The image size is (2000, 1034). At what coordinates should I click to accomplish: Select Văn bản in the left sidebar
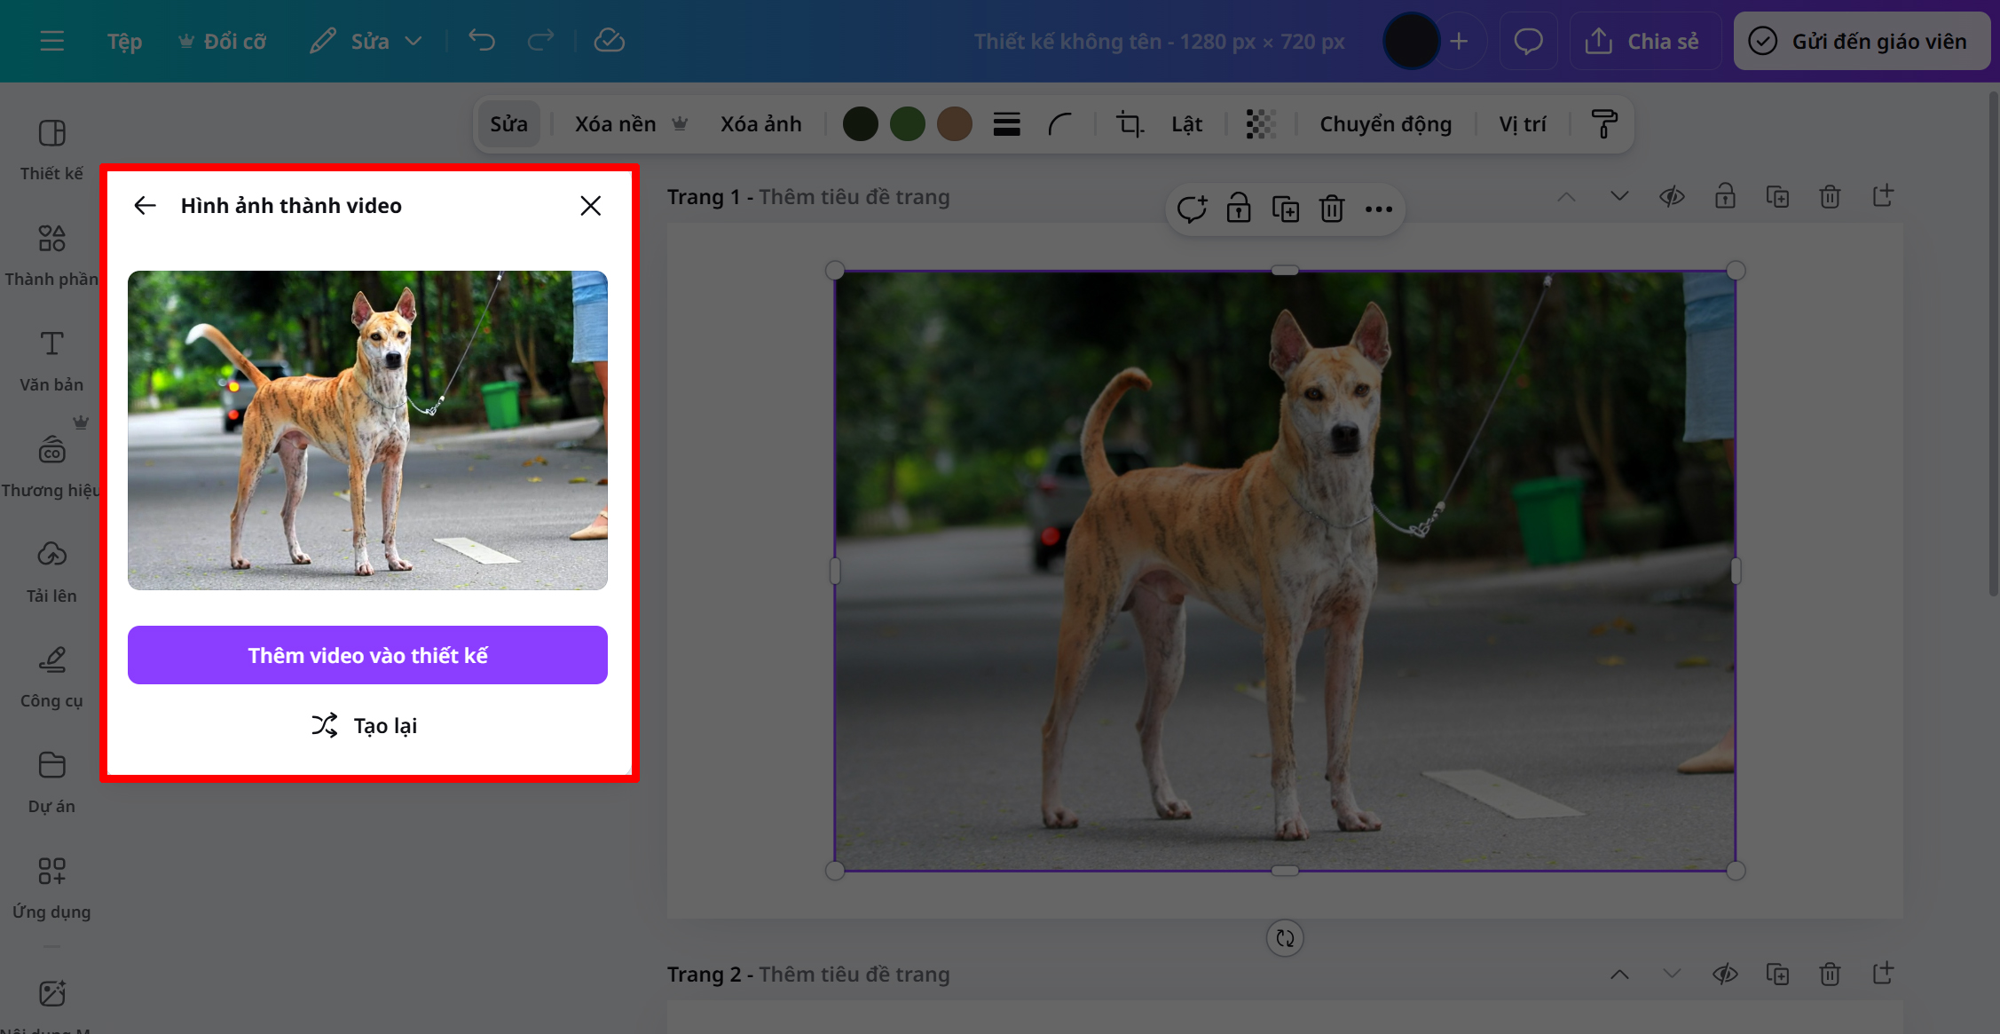coord(51,357)
